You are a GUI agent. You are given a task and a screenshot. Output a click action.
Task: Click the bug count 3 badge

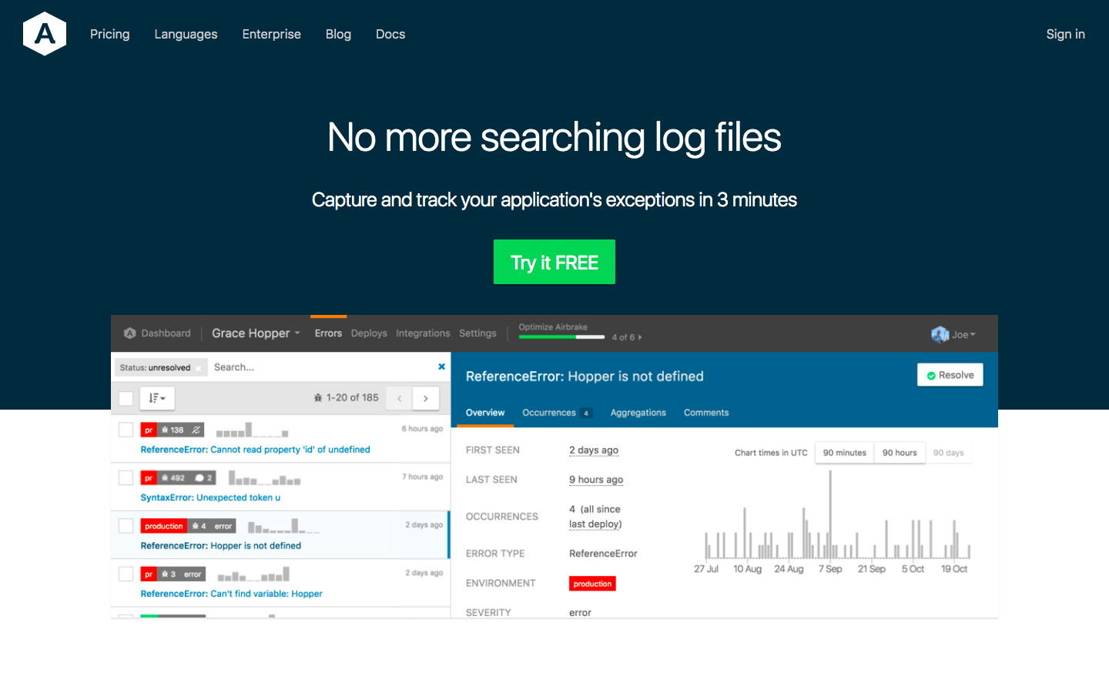point(169,574)
